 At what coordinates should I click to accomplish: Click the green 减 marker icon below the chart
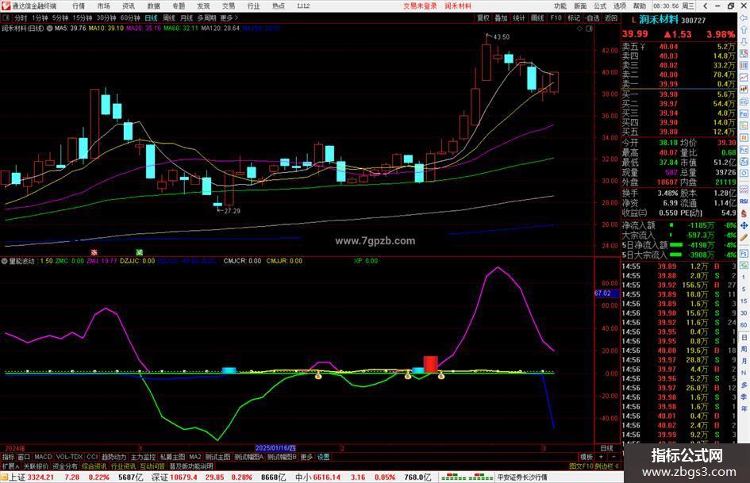[139, 252]
